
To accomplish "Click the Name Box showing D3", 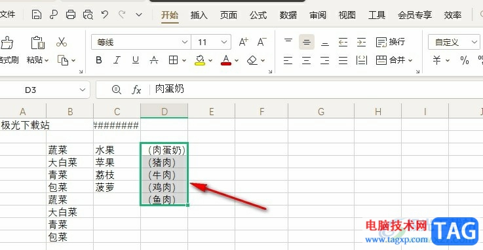I will (x=31, y=90).
